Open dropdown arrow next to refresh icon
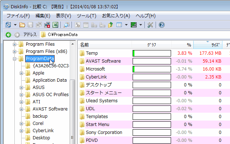This screenshot has height=144, width=230. pos(15,25)
